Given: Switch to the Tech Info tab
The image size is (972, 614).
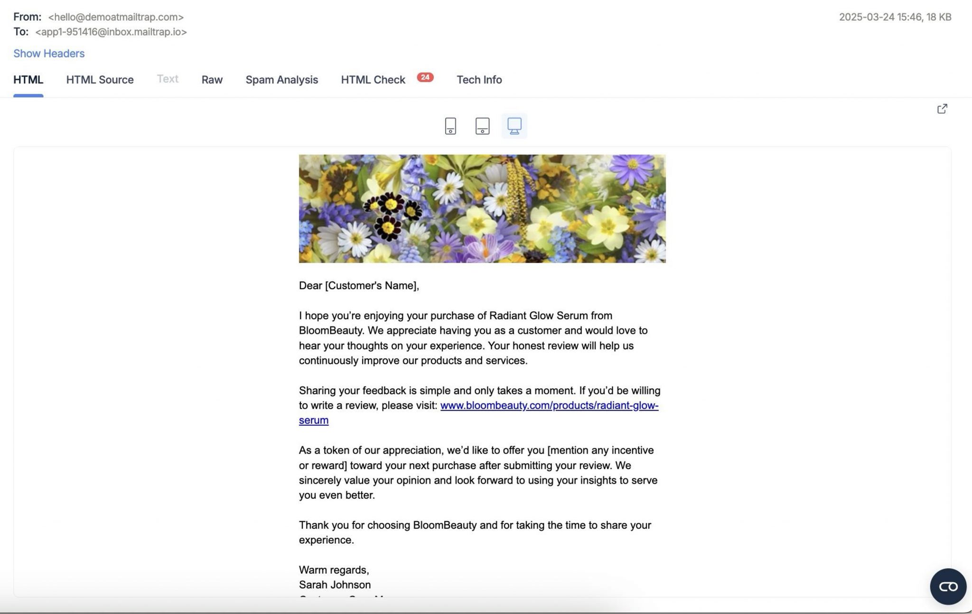Looking at the screenshot, I should (x=479, y=80).
